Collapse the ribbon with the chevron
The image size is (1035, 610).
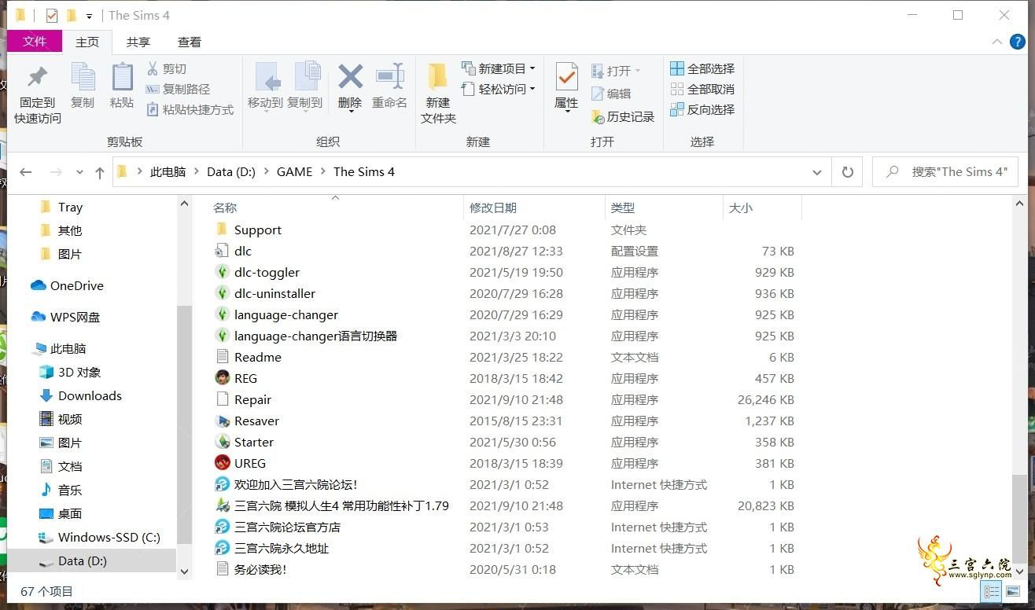(x=996, y=42)
